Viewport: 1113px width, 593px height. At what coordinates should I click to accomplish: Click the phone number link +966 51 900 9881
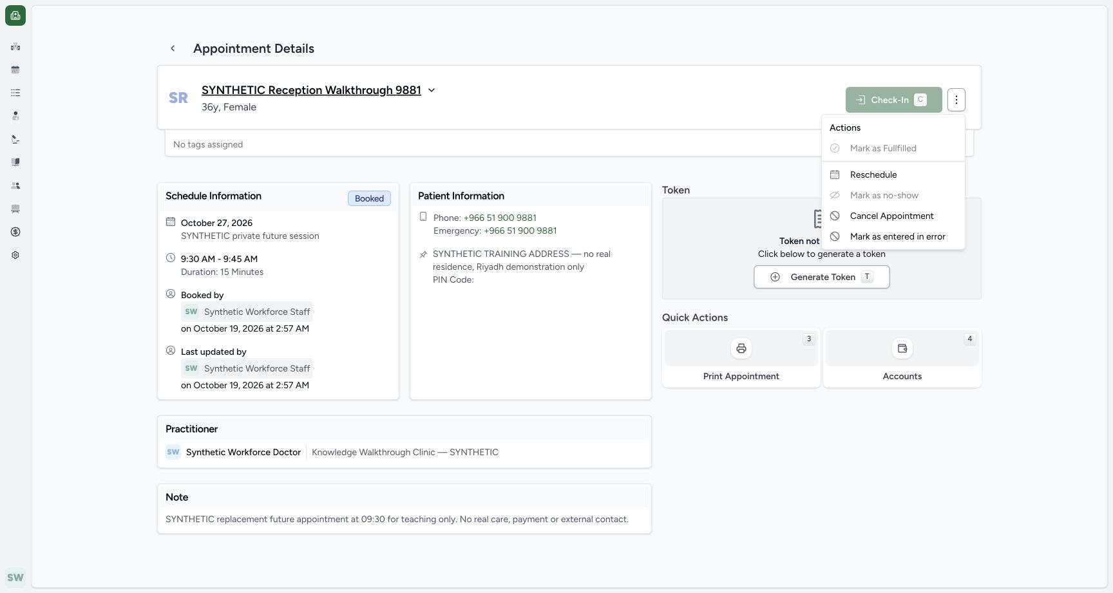coord(500,218)
